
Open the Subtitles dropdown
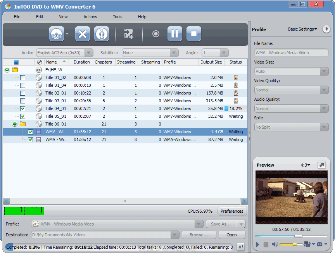tap(174, 53)
